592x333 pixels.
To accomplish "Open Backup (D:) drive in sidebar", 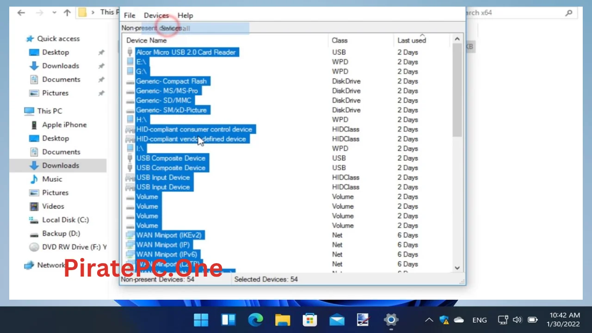I will (61, 234).
